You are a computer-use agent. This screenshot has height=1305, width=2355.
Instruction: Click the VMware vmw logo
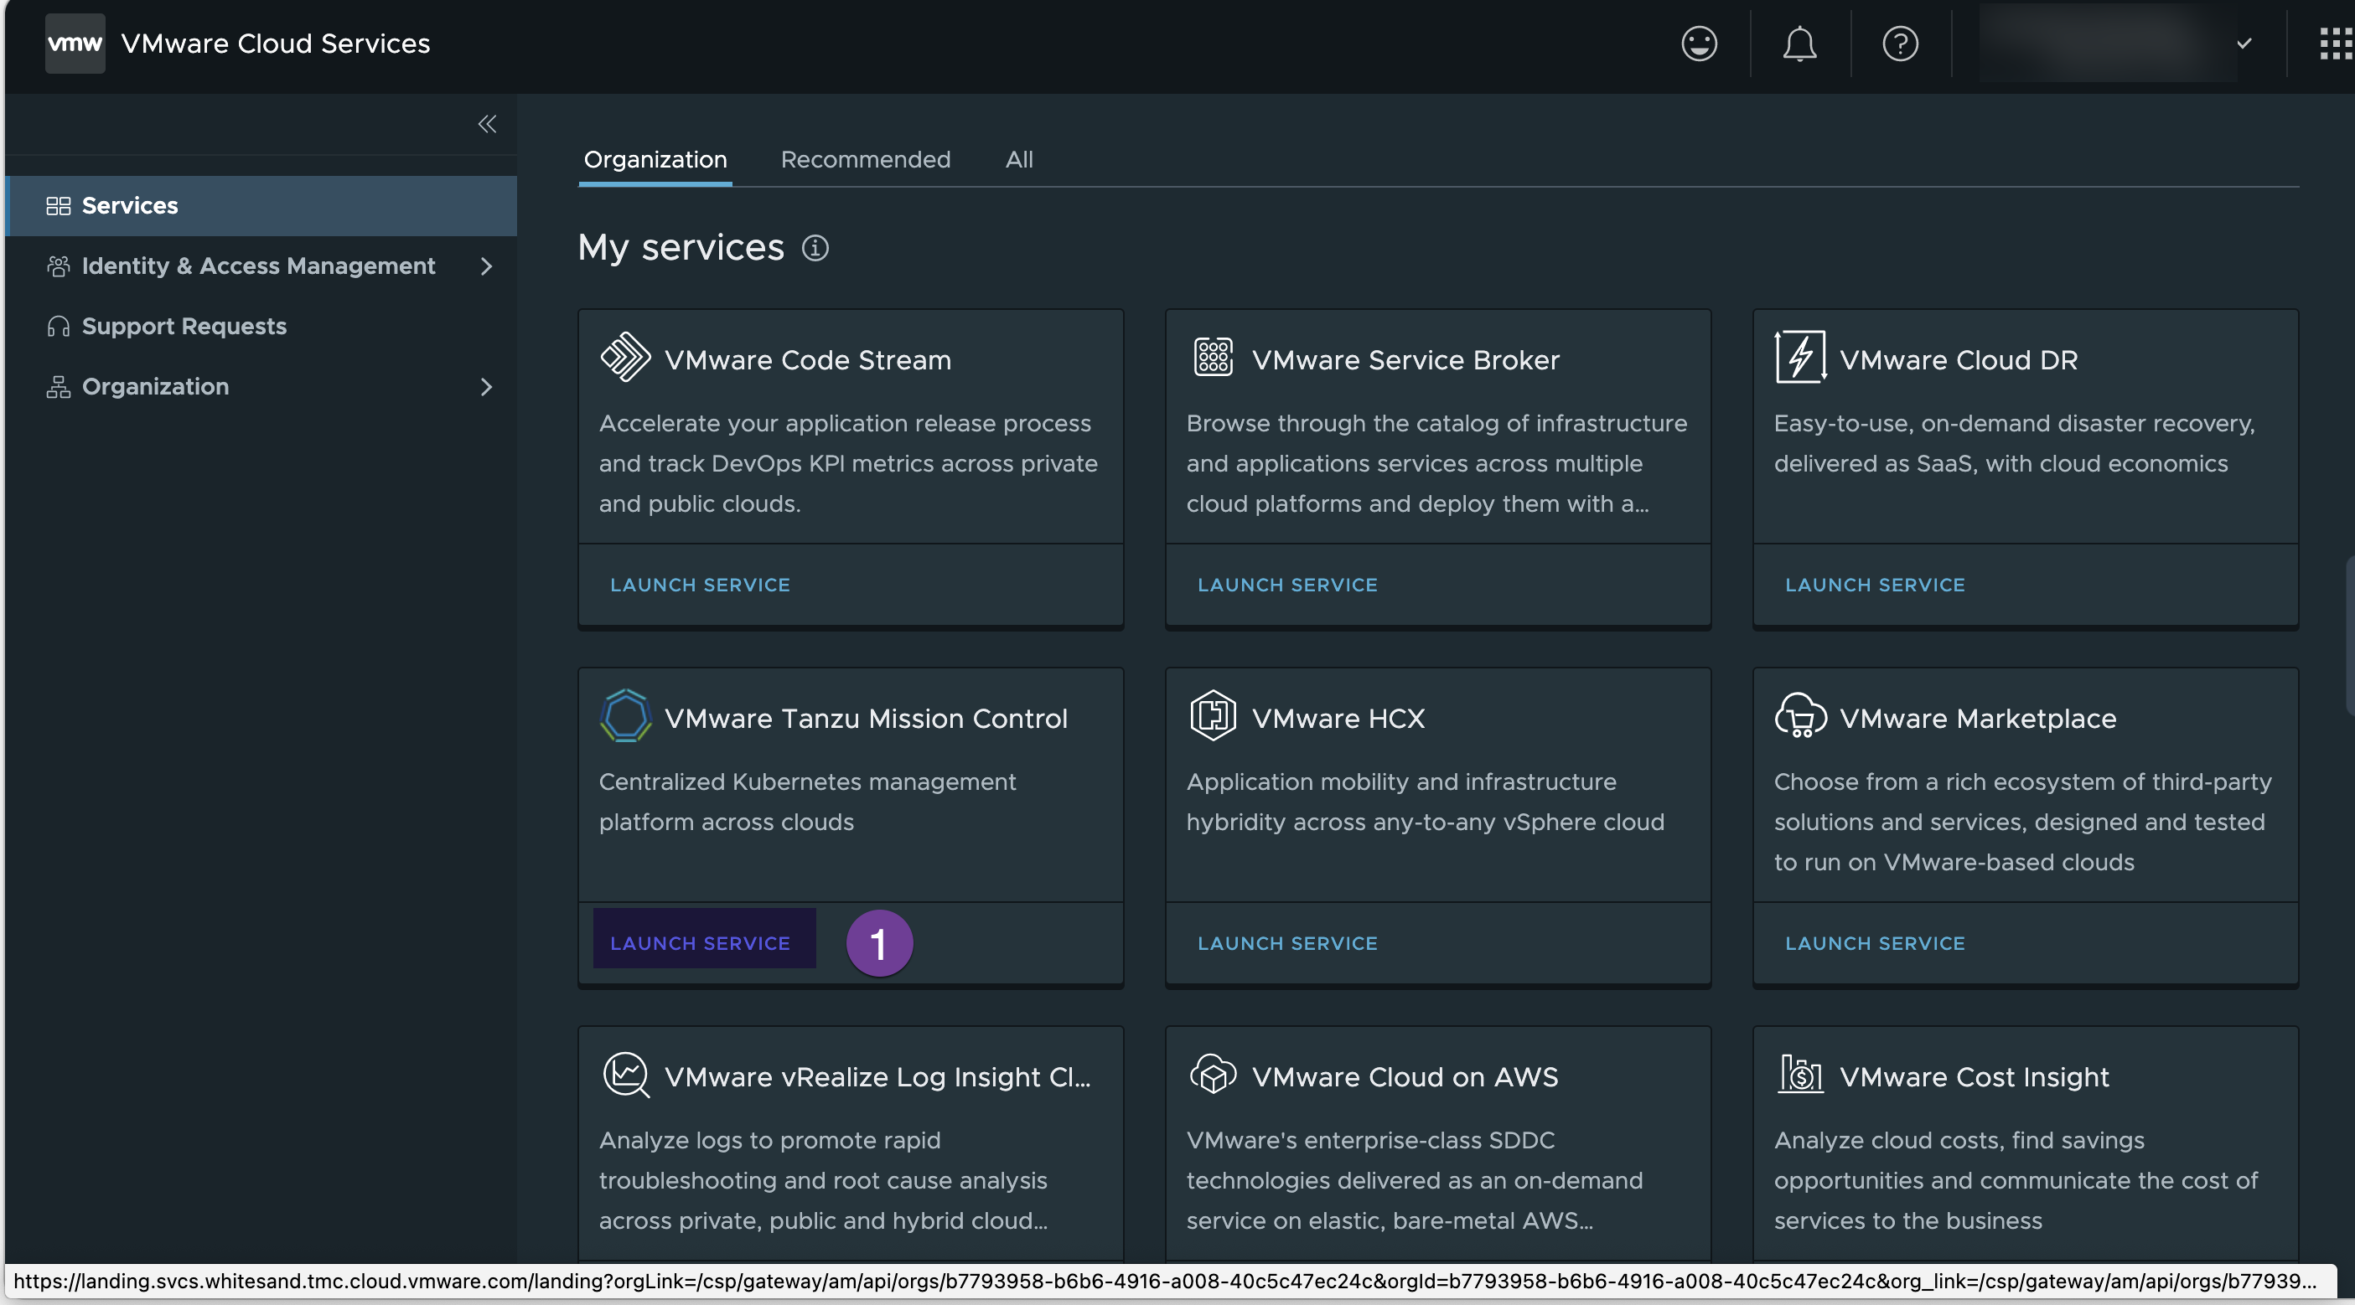tap(75, 43)
